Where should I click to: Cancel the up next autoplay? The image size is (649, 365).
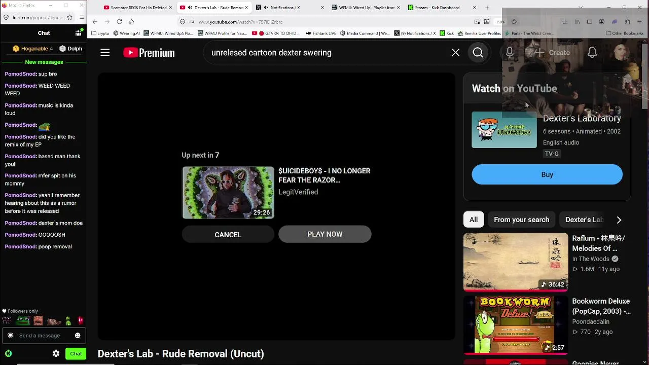coord(228,235)
